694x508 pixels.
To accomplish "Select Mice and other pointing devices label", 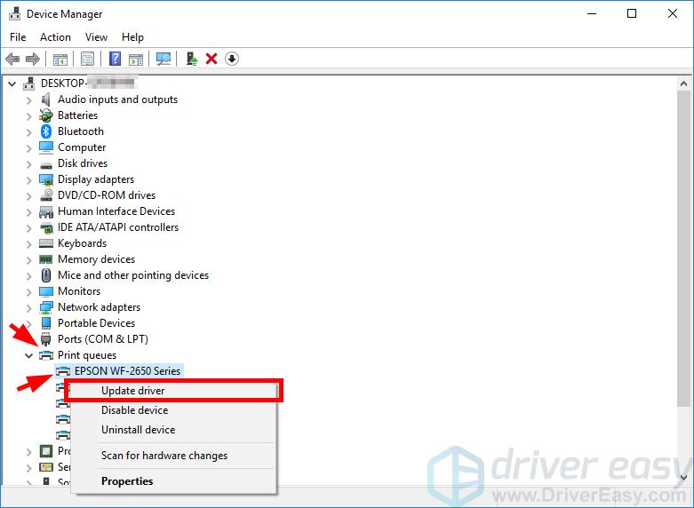I will pos(133,275).
